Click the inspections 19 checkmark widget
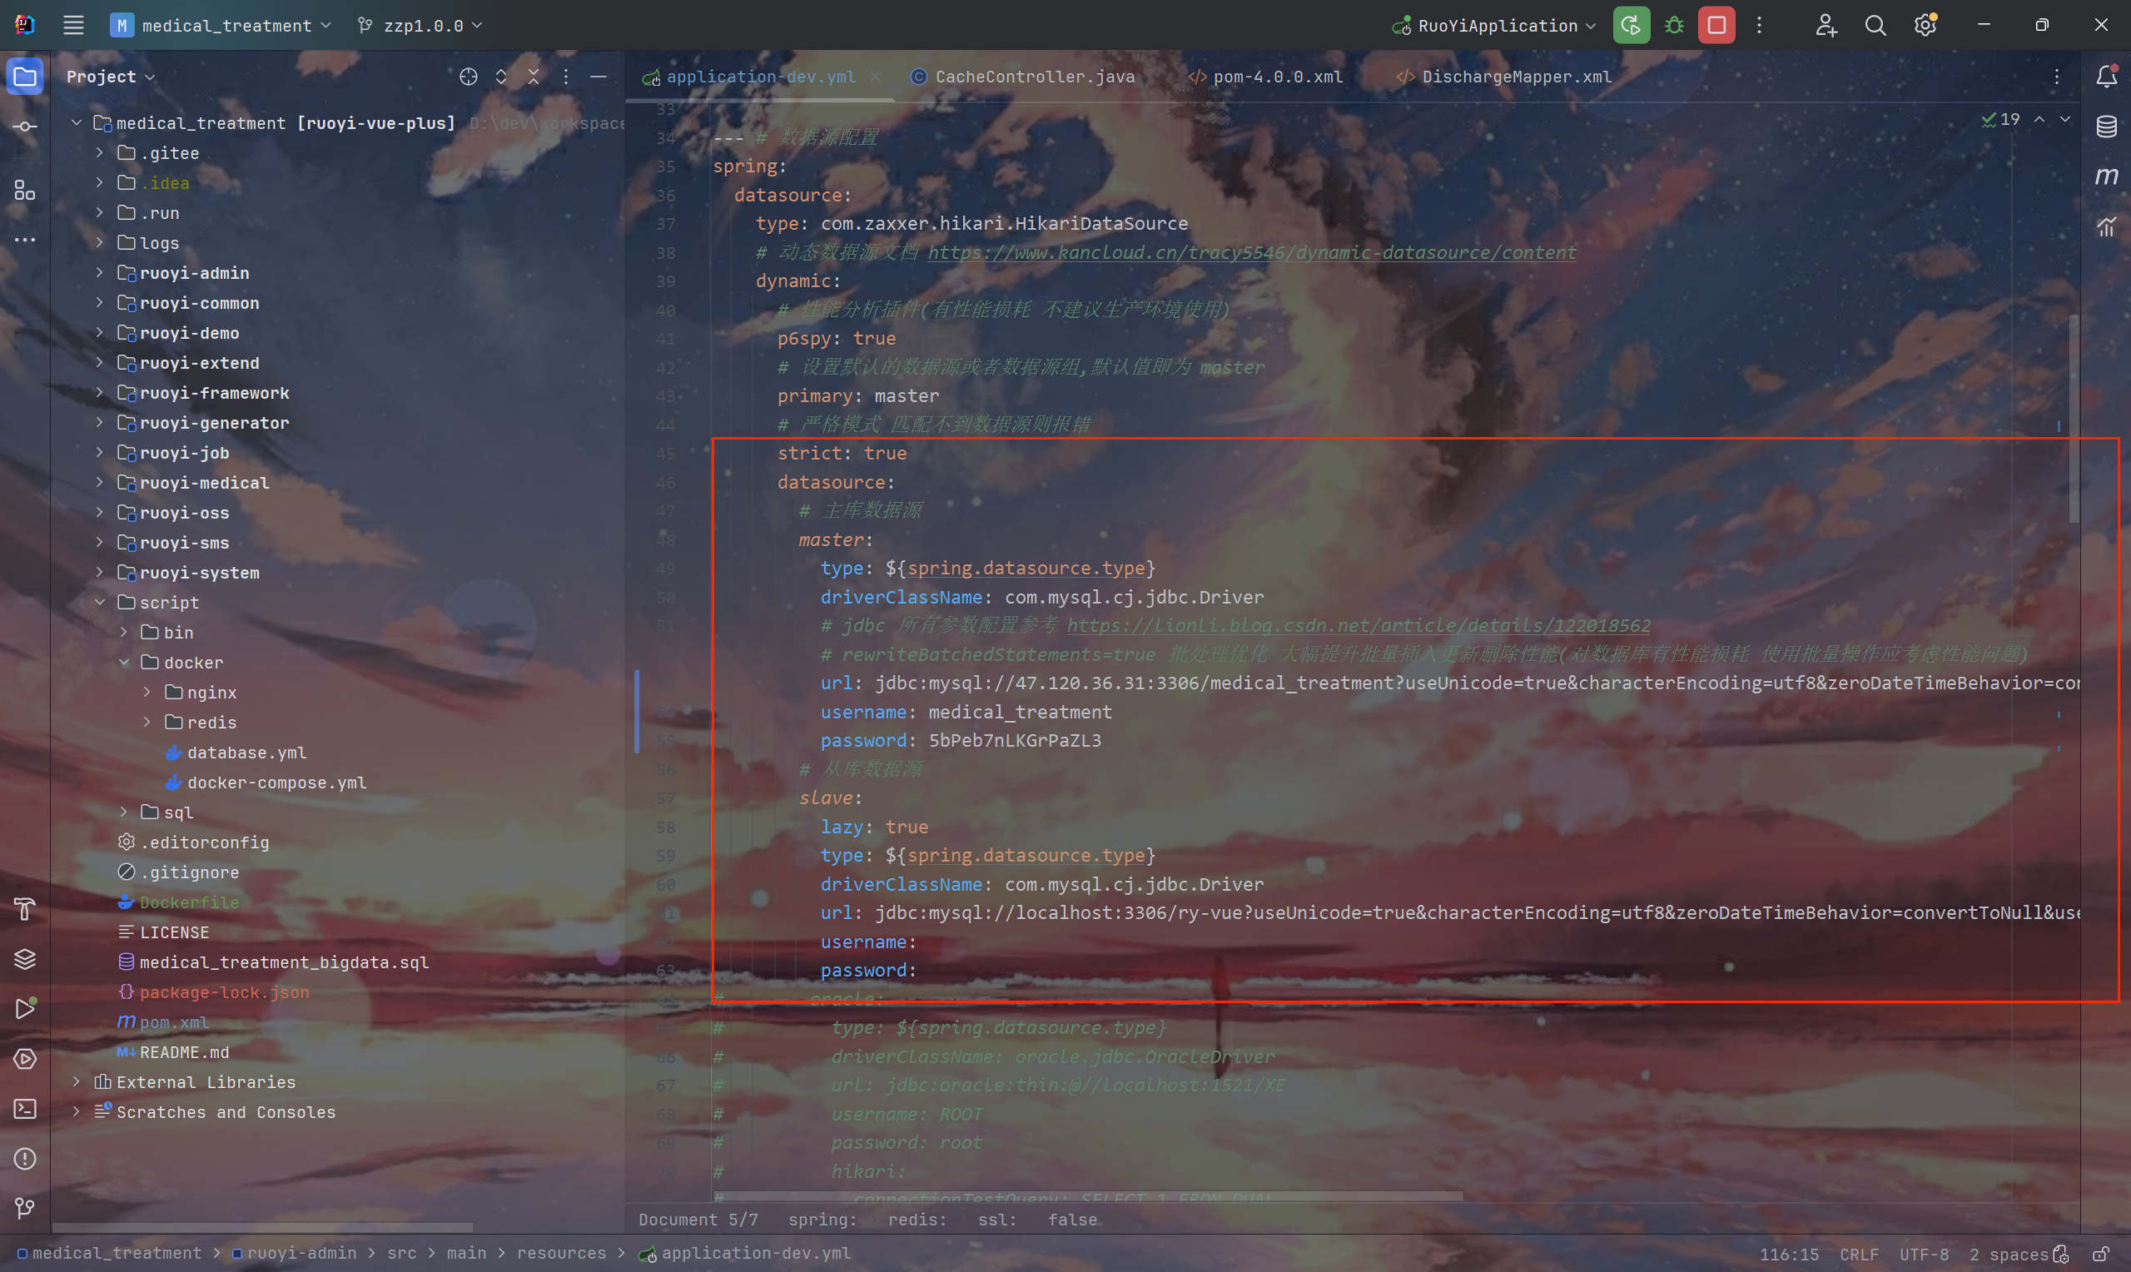This screenshot has height=1272, width=2131. click(x=2001, y=120)
